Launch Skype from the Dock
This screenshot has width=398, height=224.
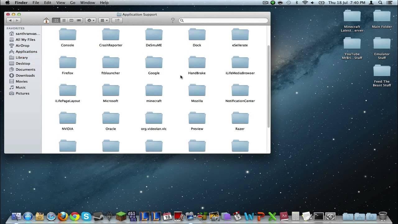[x=86, y=216]
